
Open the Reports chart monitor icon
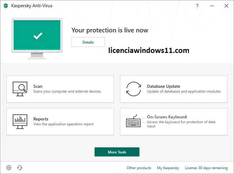pos(20,122)
